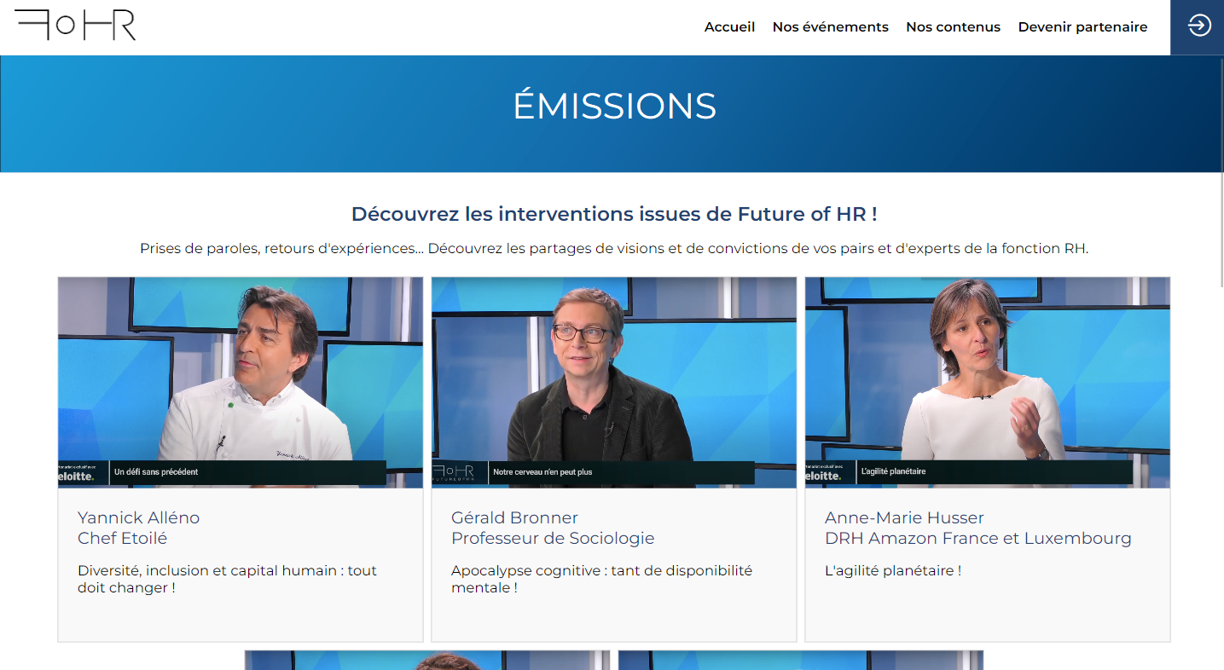The image size is (1224, 670).
Task: Click the partially visible bottom-right video card
Action: point(800,661)
